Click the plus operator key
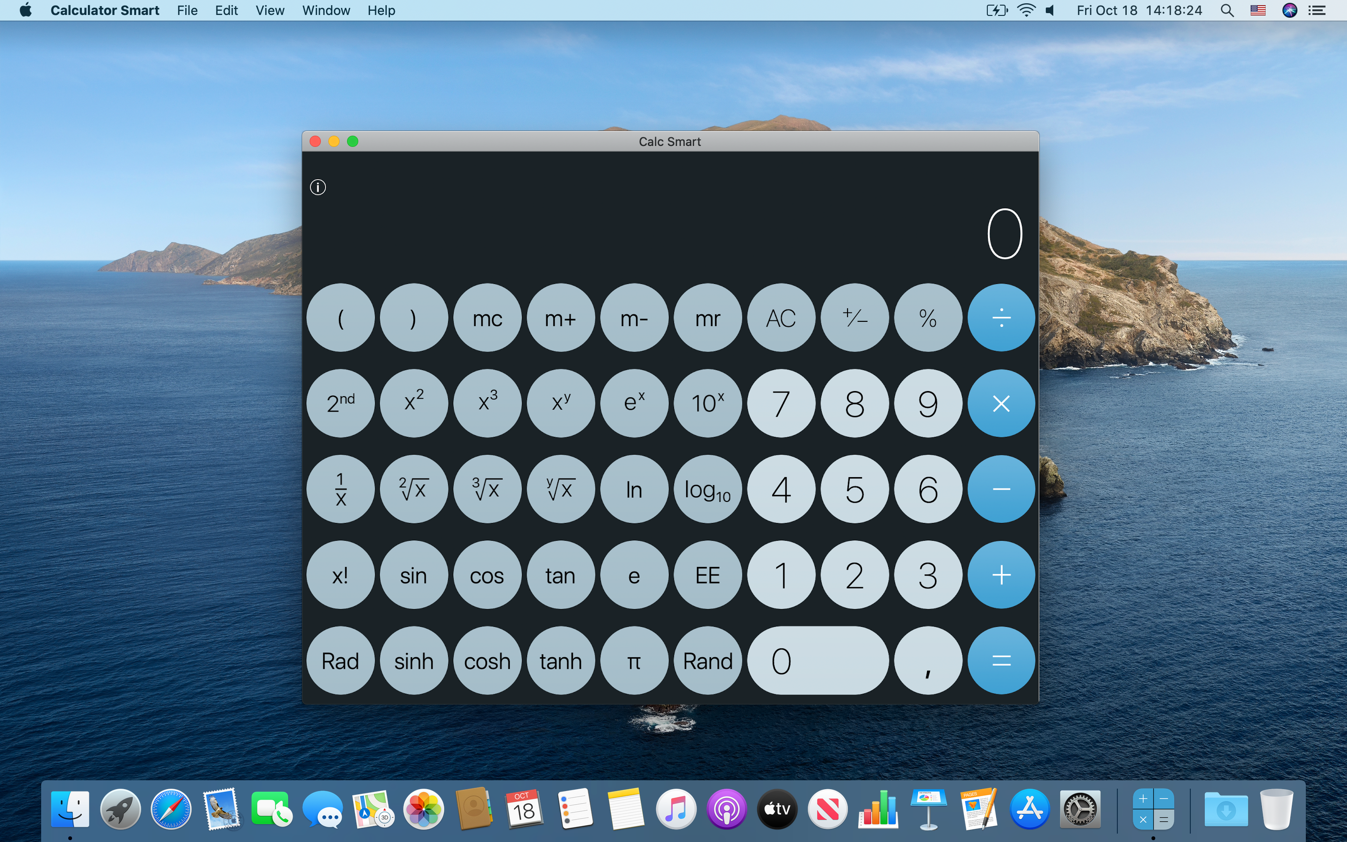 point(1001,575)
